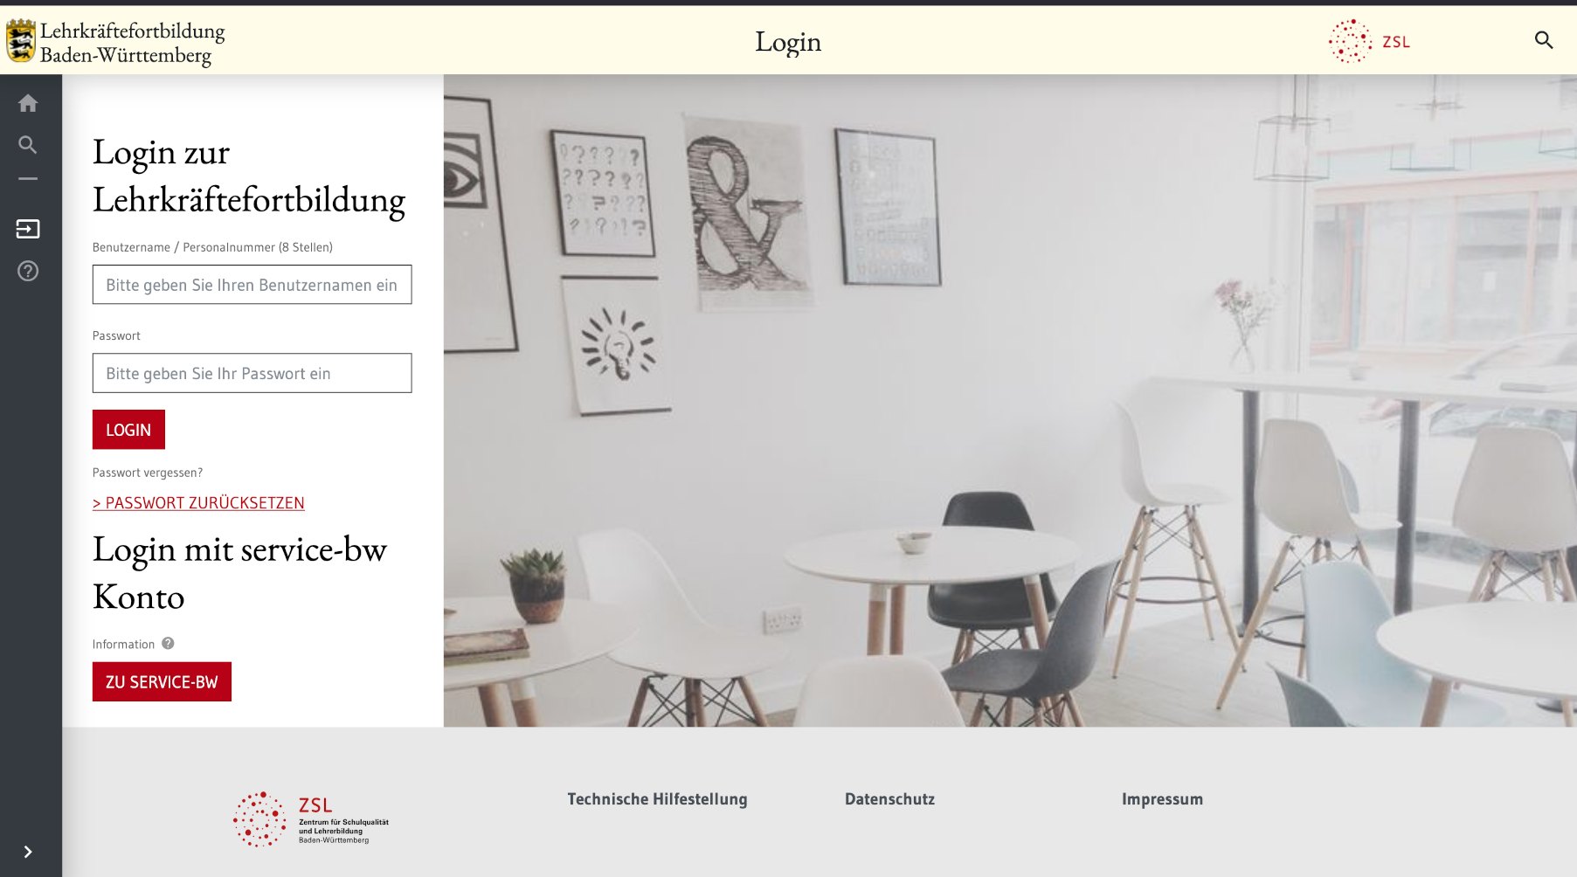Open Impressum footer link

pos(1162,799)
